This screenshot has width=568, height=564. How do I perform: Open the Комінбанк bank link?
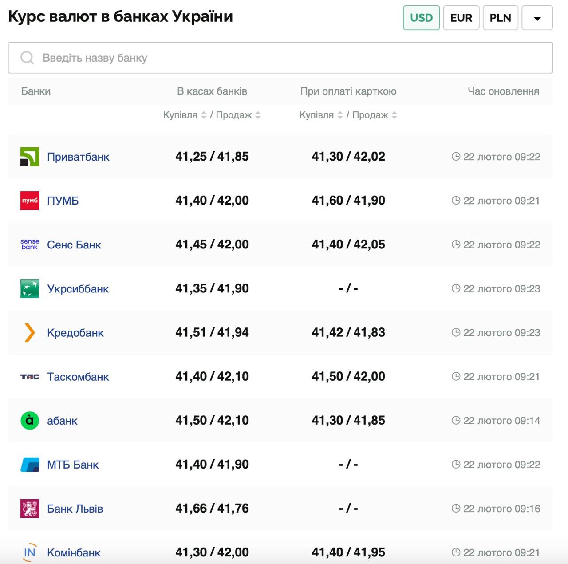[x=74, y=552]
